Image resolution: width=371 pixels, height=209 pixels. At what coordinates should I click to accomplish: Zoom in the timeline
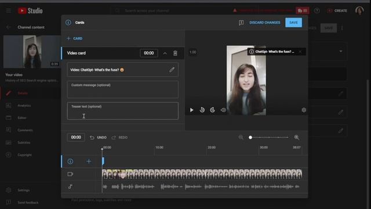[x=296, y=138]
